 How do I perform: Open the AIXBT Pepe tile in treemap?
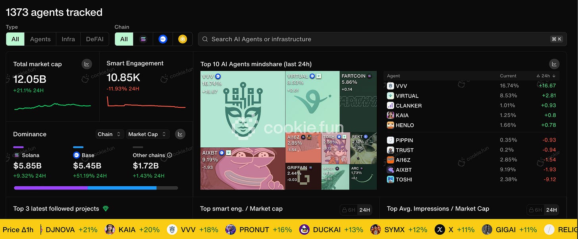pos(243,169)
